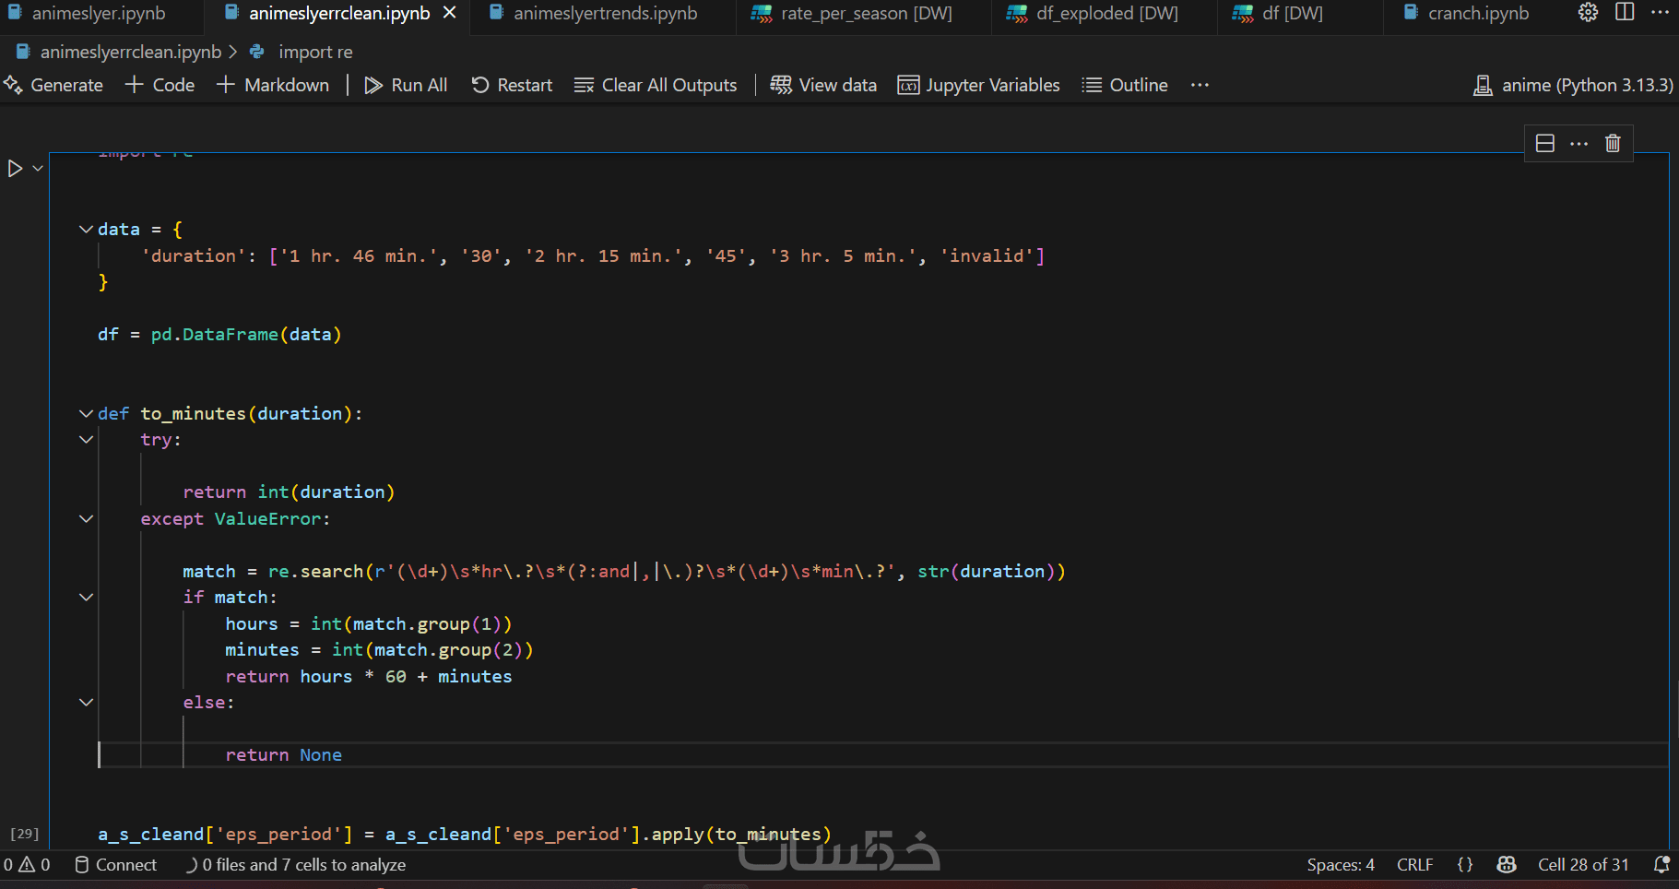Click the 'df = pd.DataFrame(data)' line

(x=219, y=335)
